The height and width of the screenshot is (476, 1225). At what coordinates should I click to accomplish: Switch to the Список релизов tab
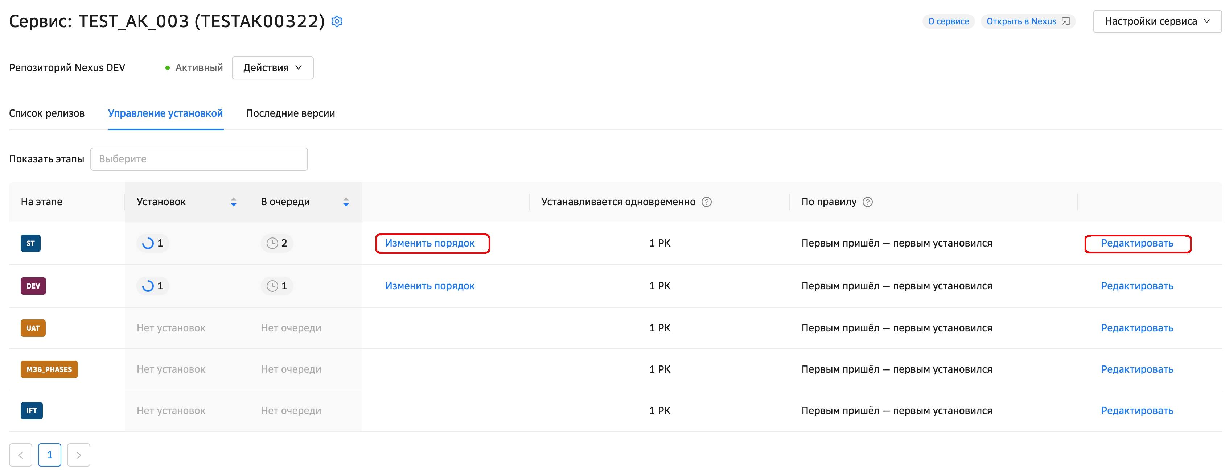[46, 113]
